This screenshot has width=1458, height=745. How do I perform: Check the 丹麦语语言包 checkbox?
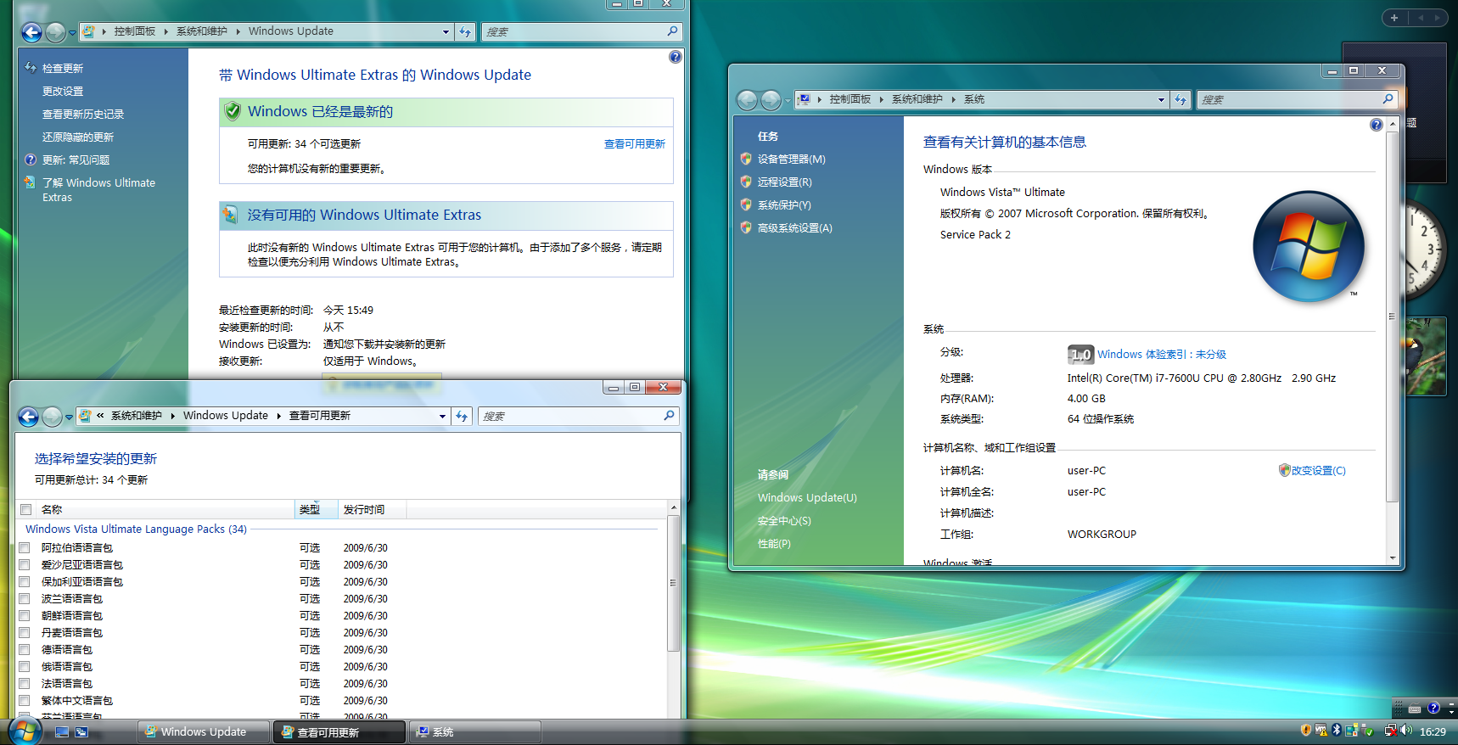click(25, 633)
